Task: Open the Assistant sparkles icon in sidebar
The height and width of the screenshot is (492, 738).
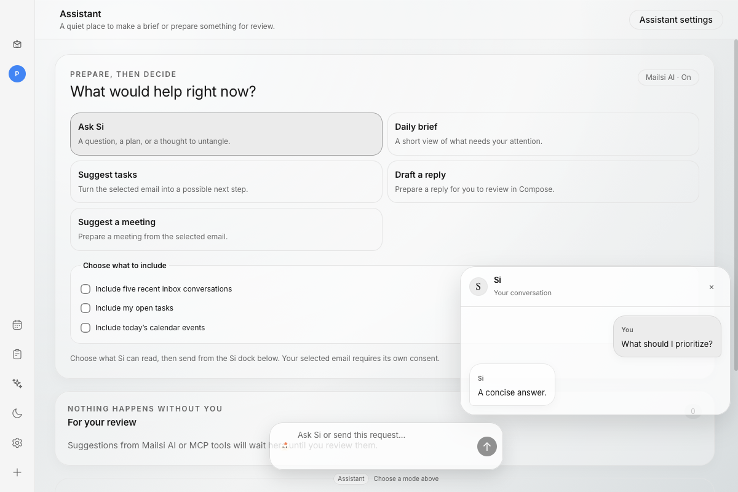Action: click(17, 384)
